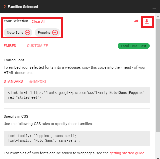Screen dimensions: 160x159
Task: Open the getting started guide link
Action: [127, 153]
